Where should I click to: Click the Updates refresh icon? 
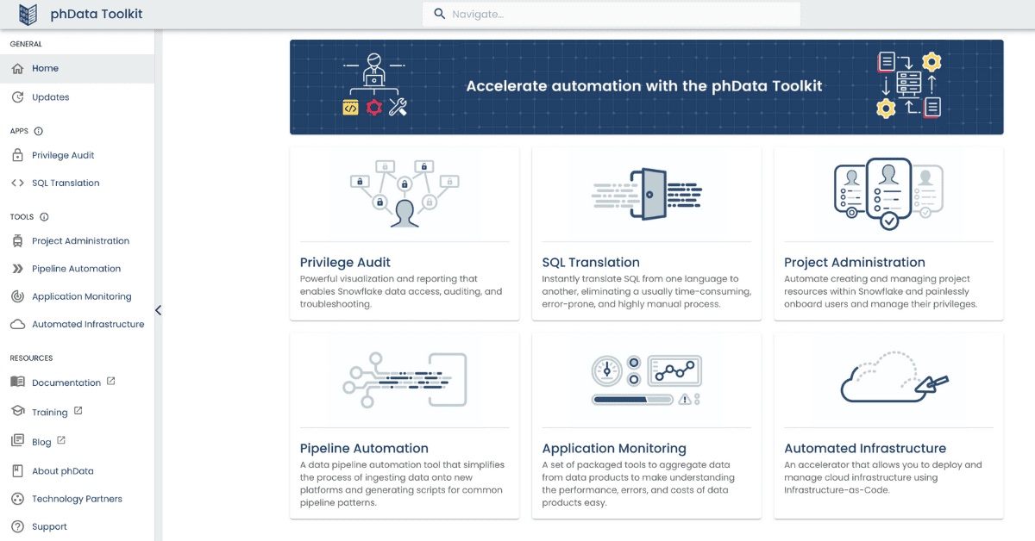click(17, 97)
